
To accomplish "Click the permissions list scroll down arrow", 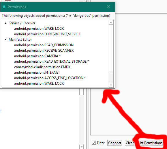I will pyautogui.click(x=111, y=85).
